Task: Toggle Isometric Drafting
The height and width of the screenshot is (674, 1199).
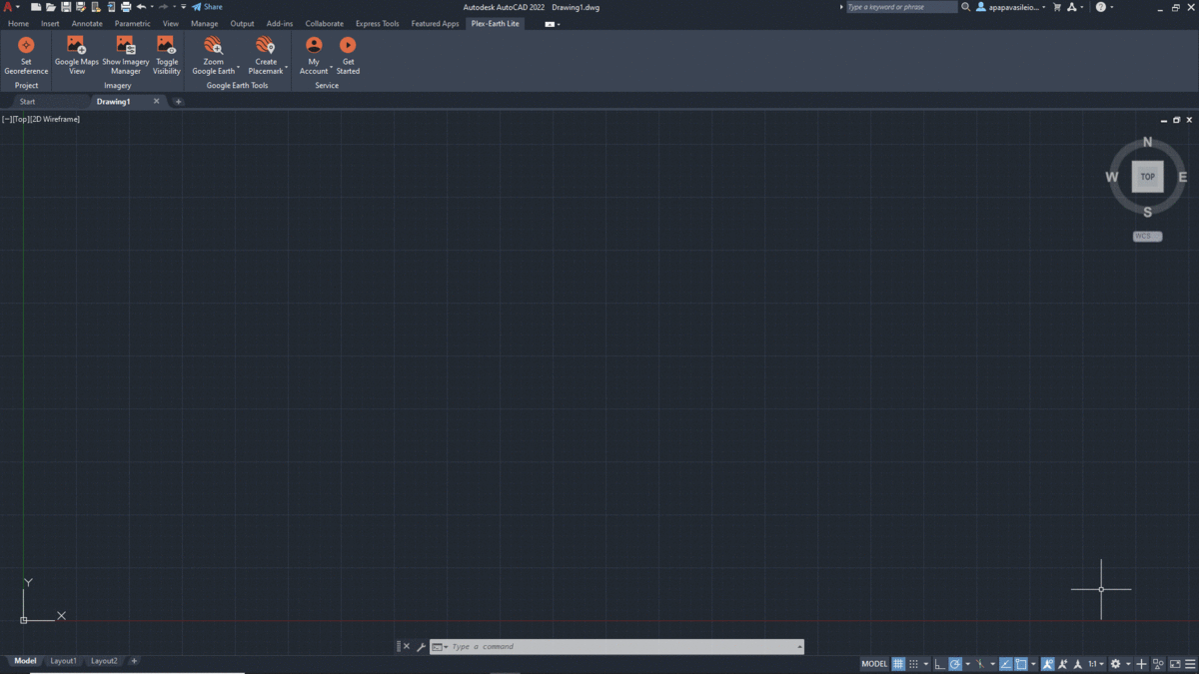Action: (x=980, y=664)
